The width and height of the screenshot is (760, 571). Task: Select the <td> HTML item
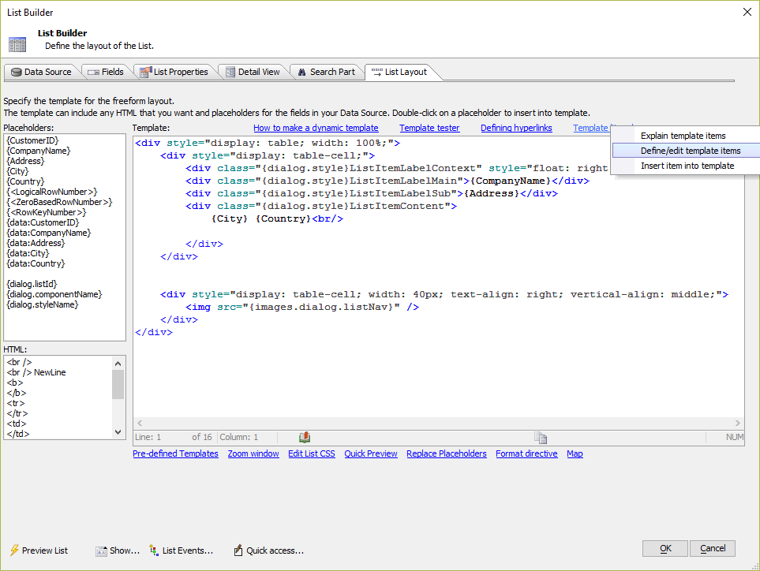pyautogui.click(x=17, y=424)
